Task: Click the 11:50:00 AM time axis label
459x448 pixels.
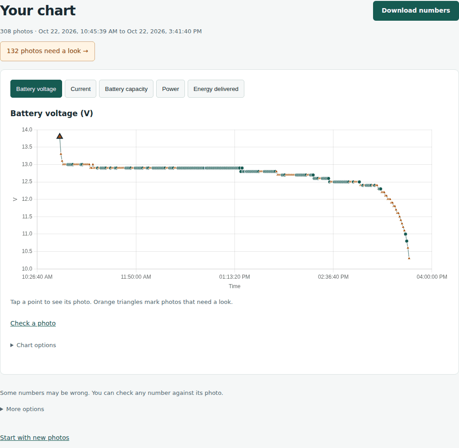Action: [136, 277]
